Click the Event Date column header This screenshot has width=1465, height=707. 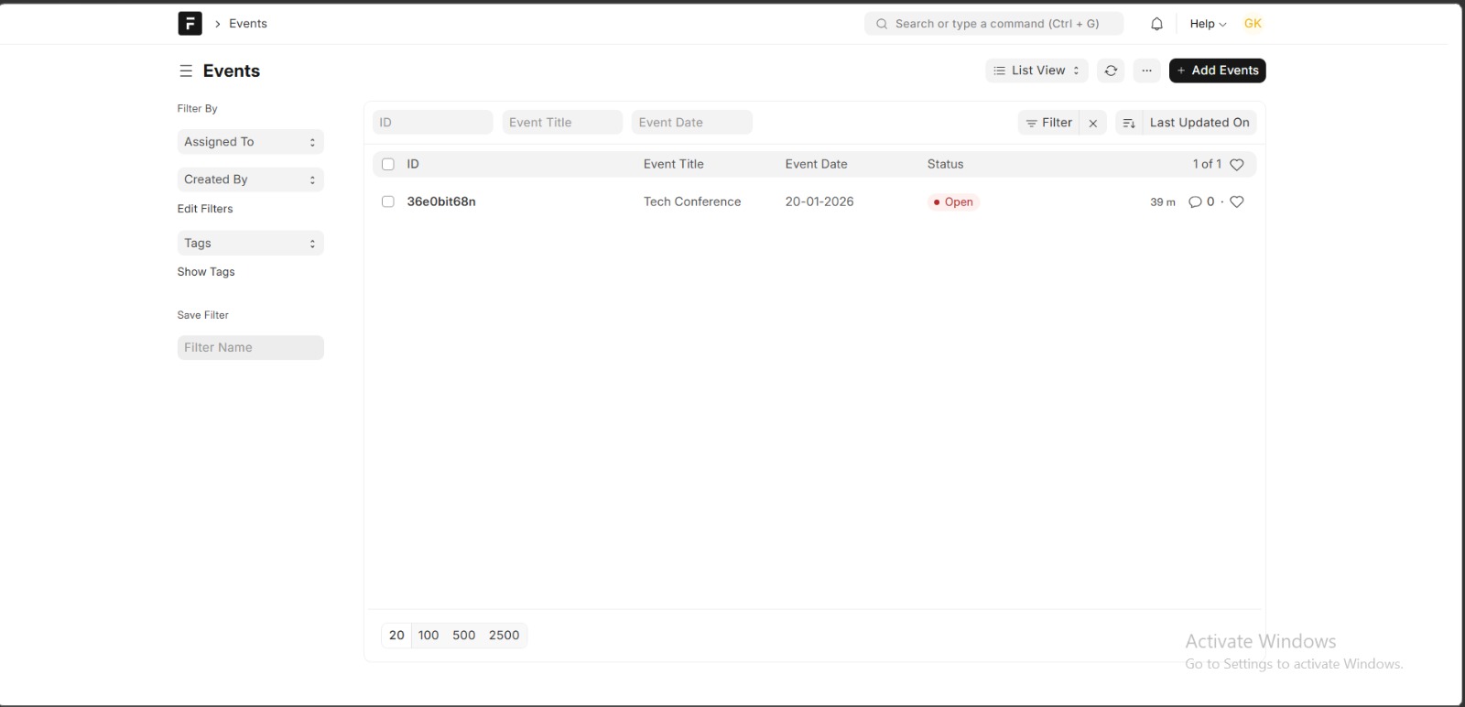(x=817, y=164)
